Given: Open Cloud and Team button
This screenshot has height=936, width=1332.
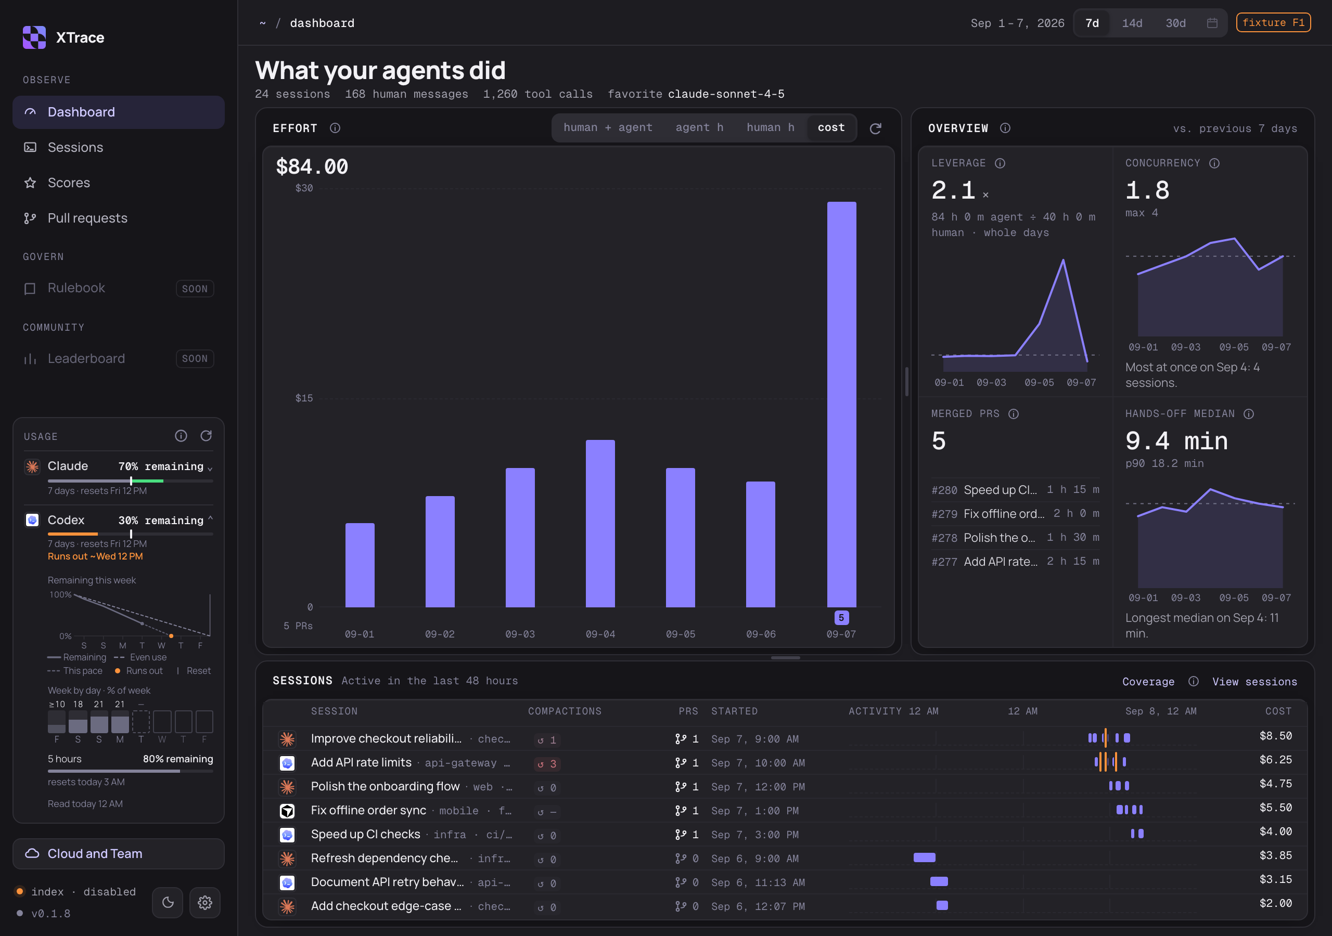Looking at the screenshot, I should pos(118,854).
